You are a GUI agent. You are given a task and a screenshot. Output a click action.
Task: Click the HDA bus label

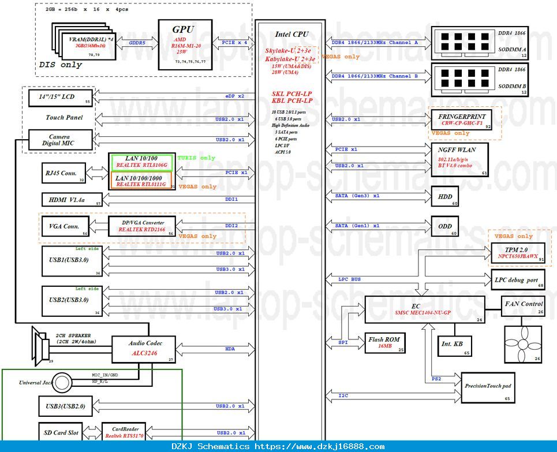click(x=230, y=349)
